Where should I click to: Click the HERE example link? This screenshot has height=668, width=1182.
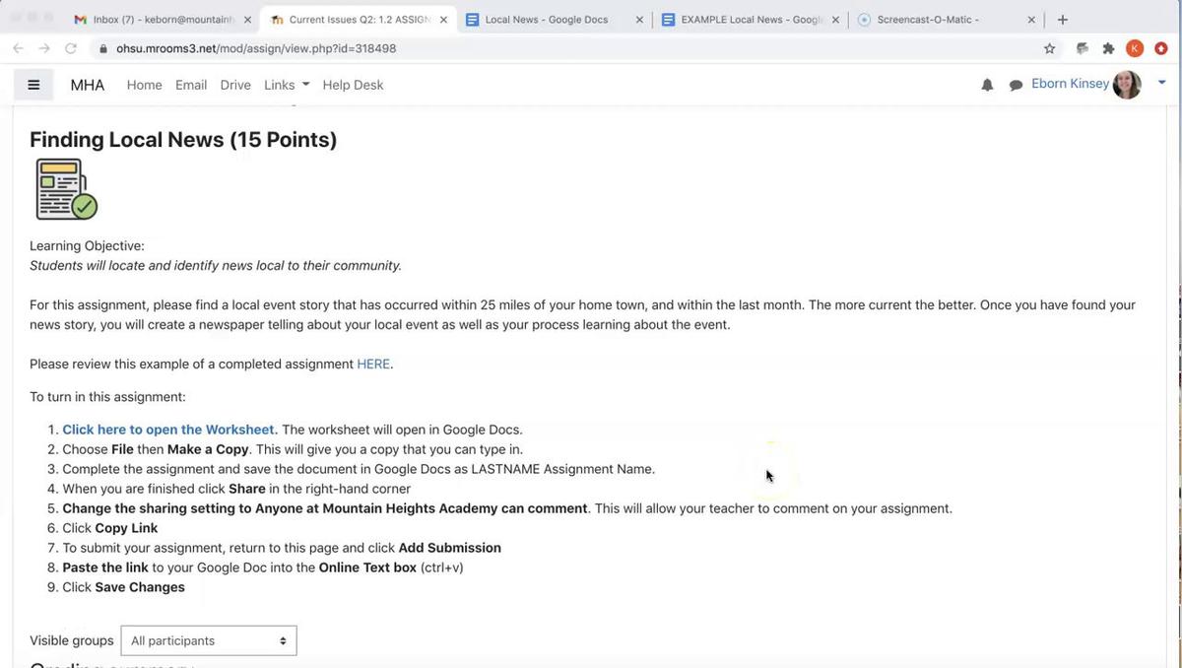click(x=373, y=364)
